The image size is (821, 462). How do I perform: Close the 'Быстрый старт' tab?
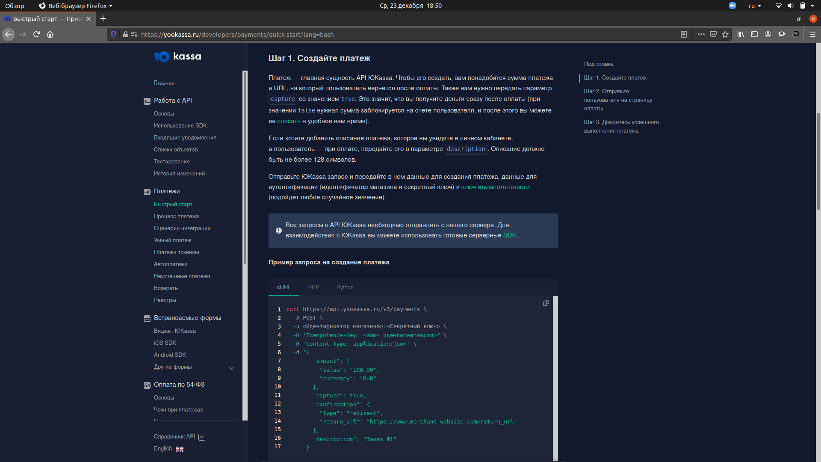(89, 19)
